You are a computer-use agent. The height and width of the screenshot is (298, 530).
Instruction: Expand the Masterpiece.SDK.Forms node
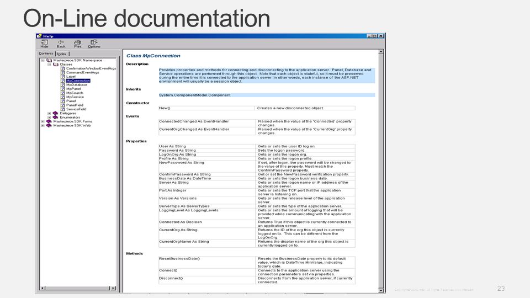[x=43, y=121]
